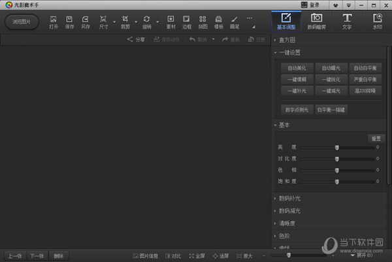Click the 色相 (Hue) slider handle
The image size is (392, 262).
tap(337, 171)
